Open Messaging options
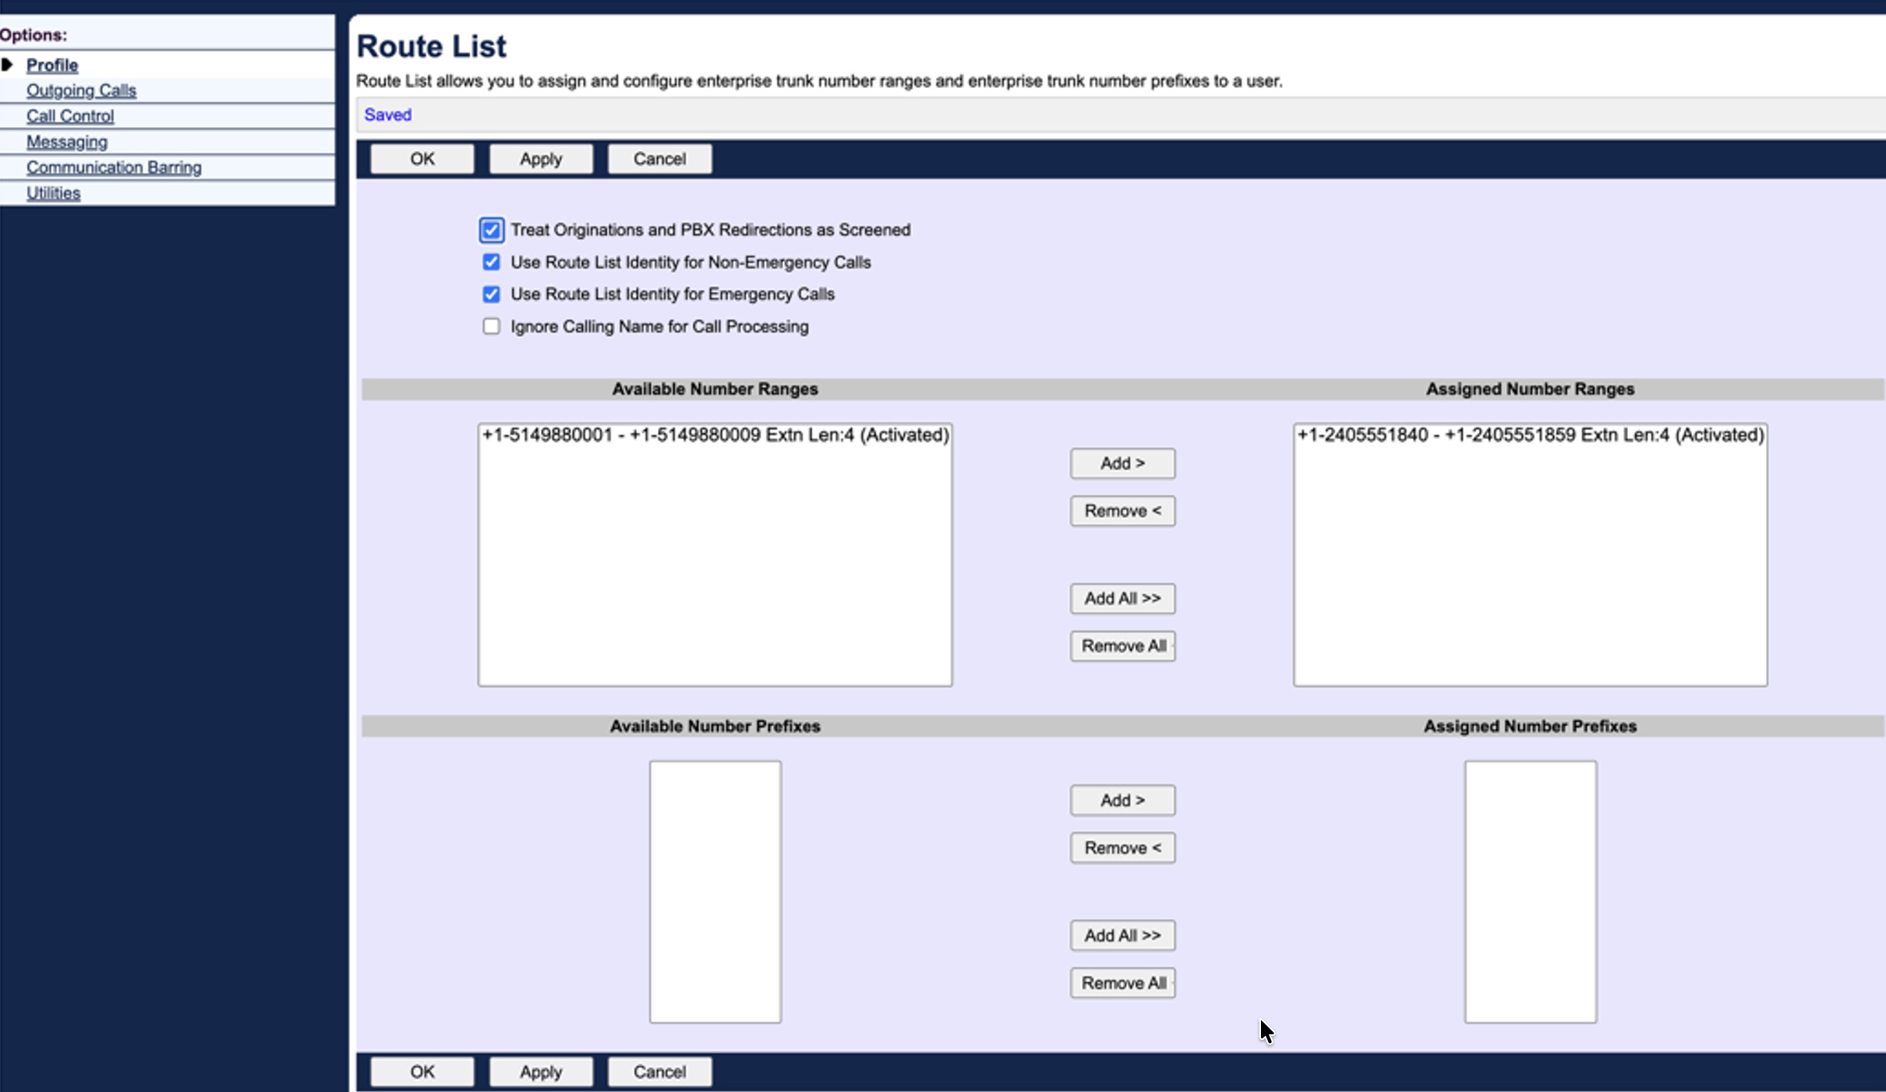 click(x=67, y=142)
